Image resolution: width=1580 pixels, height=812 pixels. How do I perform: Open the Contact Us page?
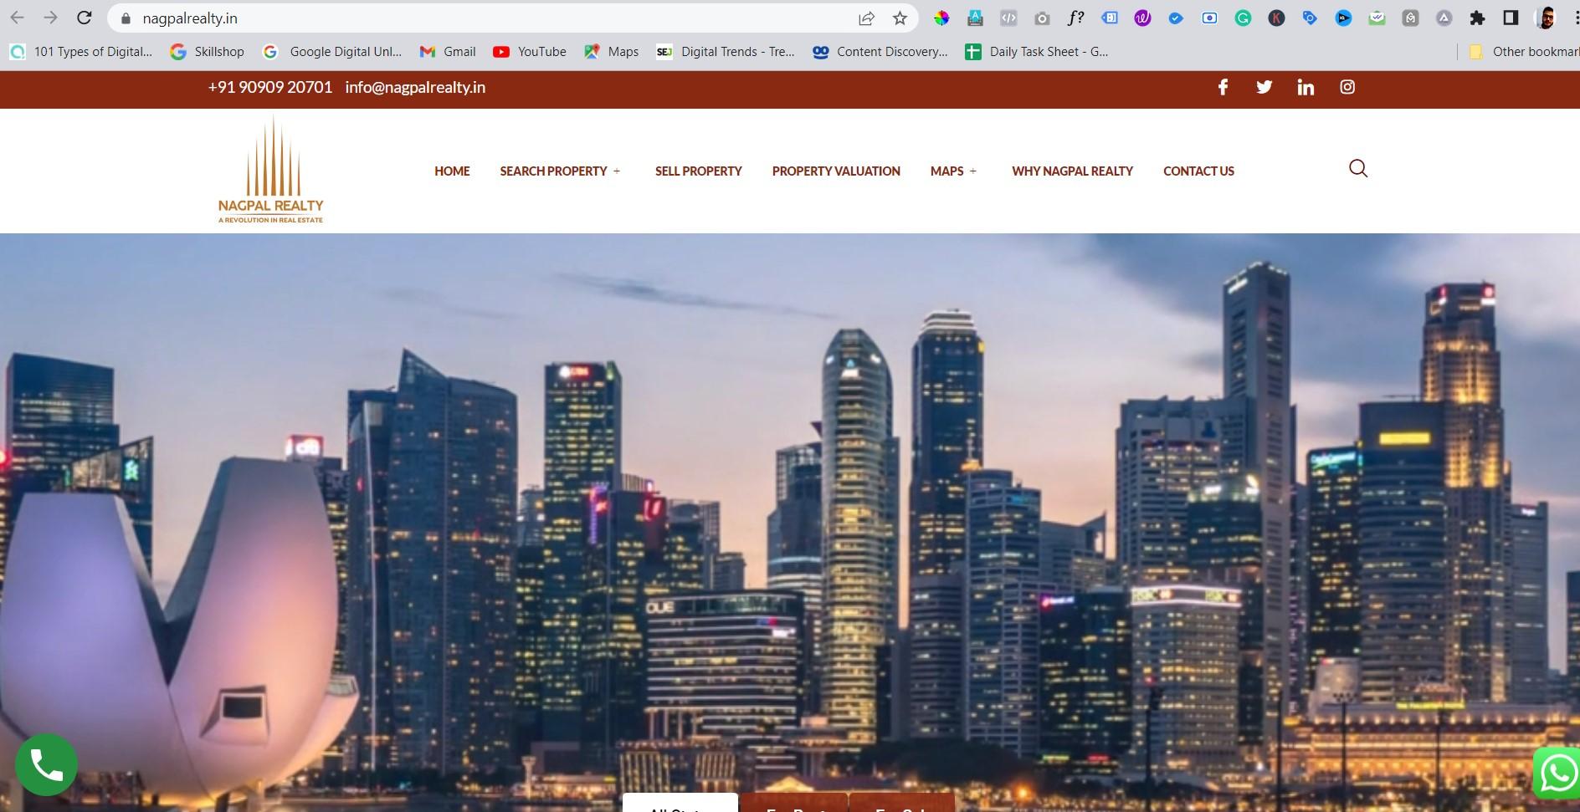coord(1198,171)
